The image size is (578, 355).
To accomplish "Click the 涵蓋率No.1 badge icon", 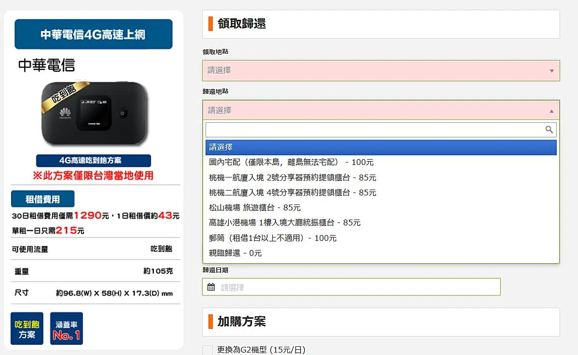I will tap(66, 328).
